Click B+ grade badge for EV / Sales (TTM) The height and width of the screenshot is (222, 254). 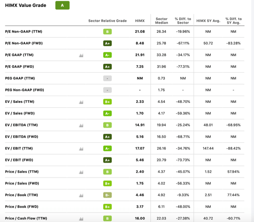108,102
